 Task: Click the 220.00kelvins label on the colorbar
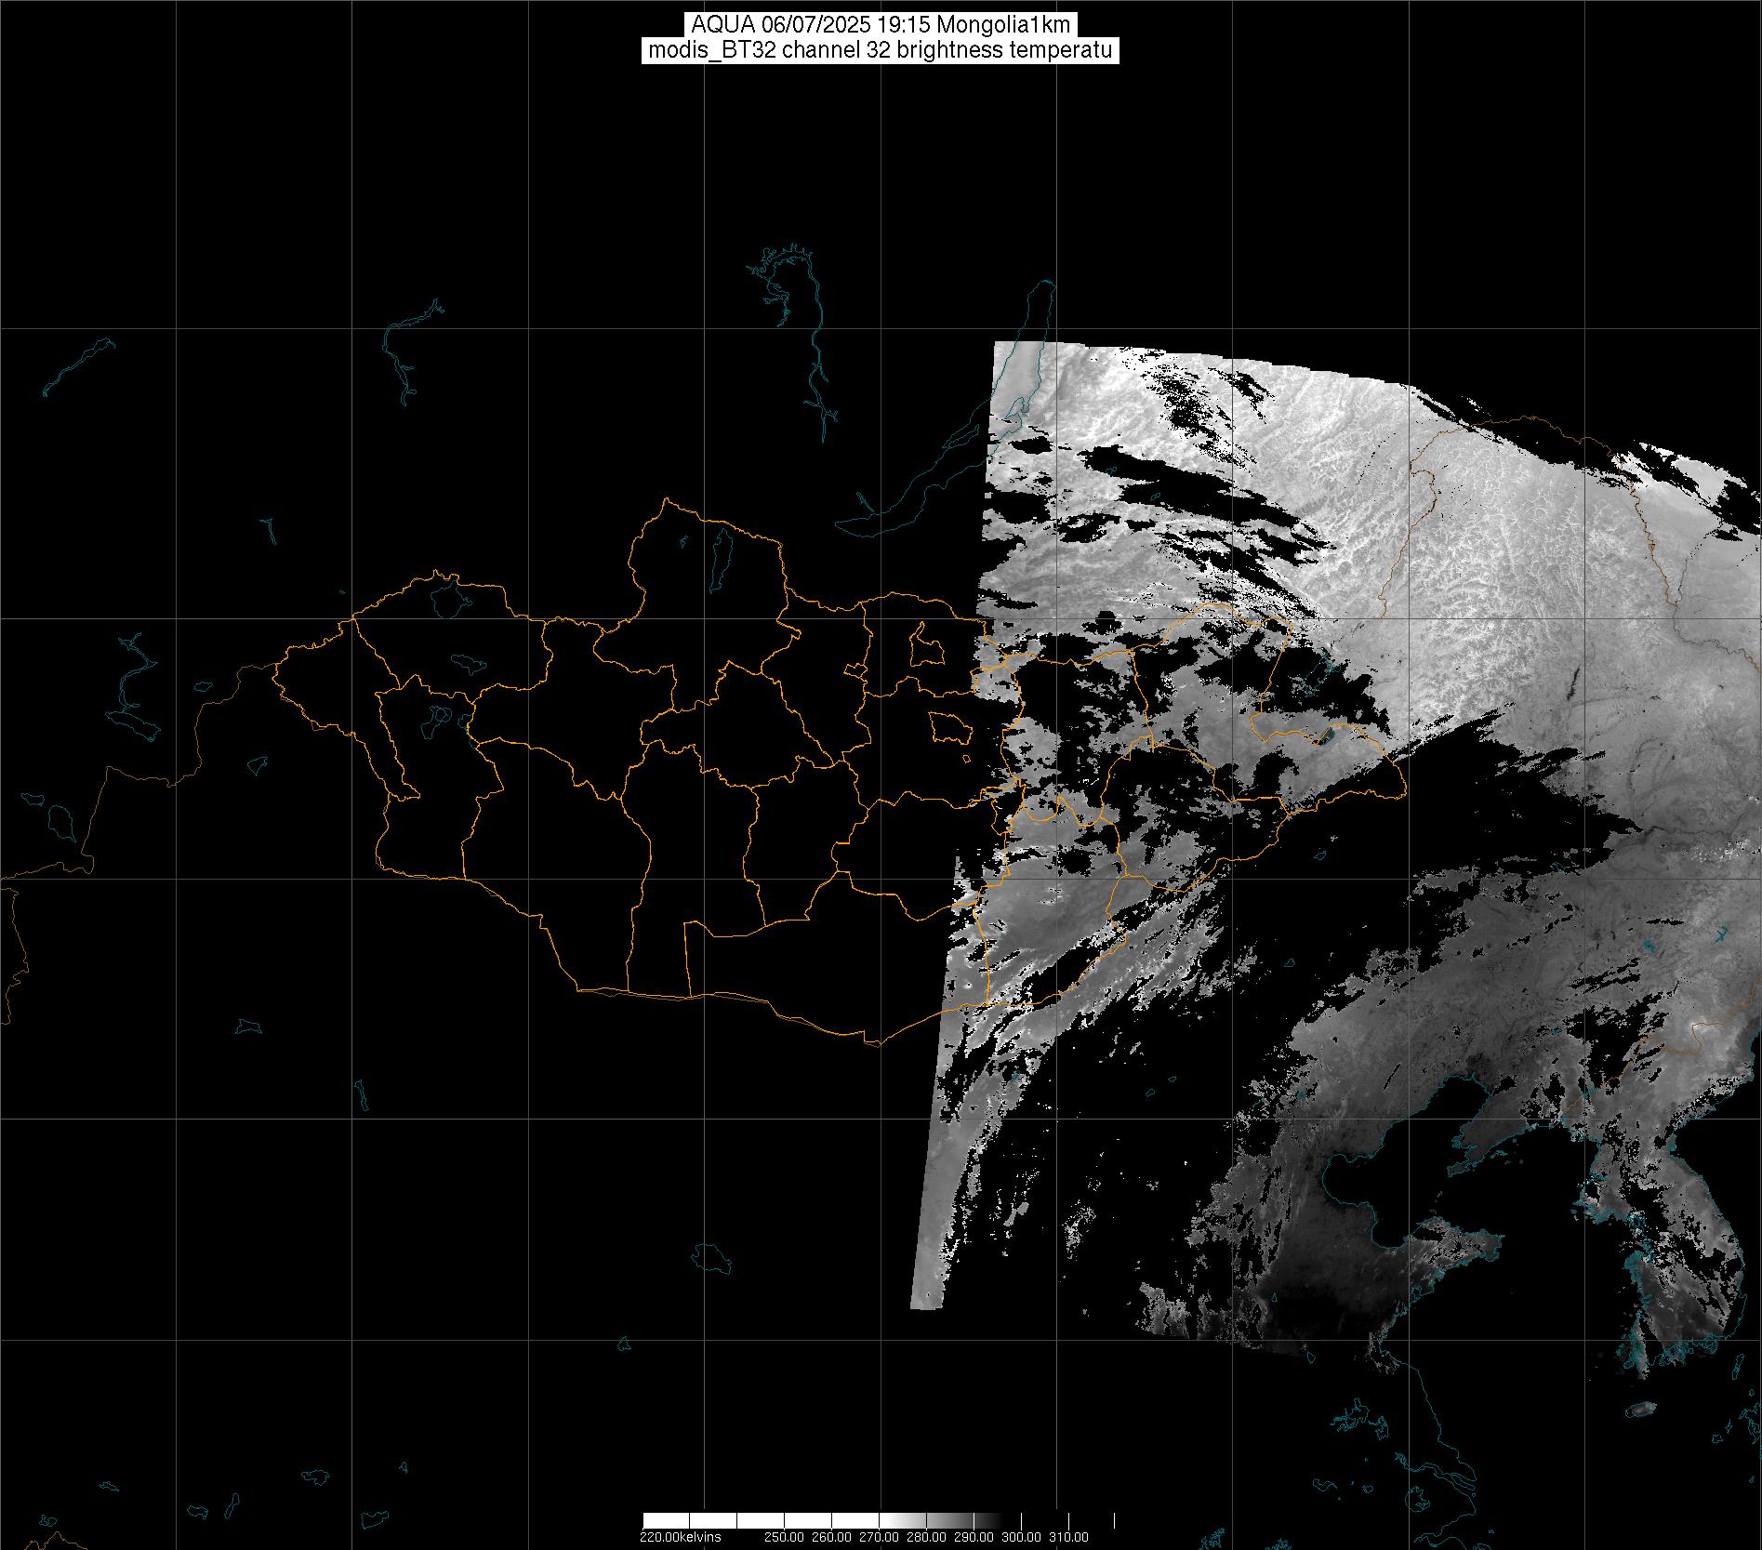click(x=680, y=1537)
